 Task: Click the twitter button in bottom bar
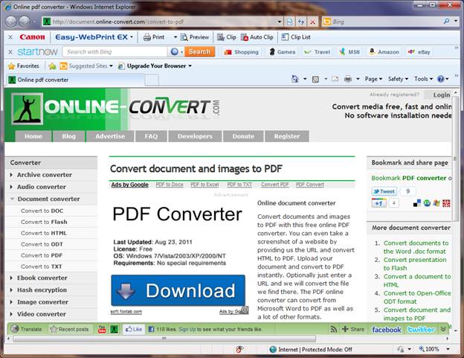pyautogui.click(x=421, y=330)
